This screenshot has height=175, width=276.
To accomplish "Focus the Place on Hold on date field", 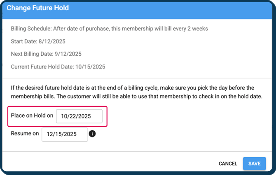I will pyautogui.click(x=79, y=116).
